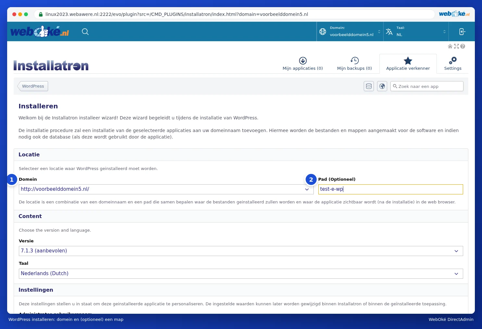Click the Installatron logo
482x329 pixels.
51,65
